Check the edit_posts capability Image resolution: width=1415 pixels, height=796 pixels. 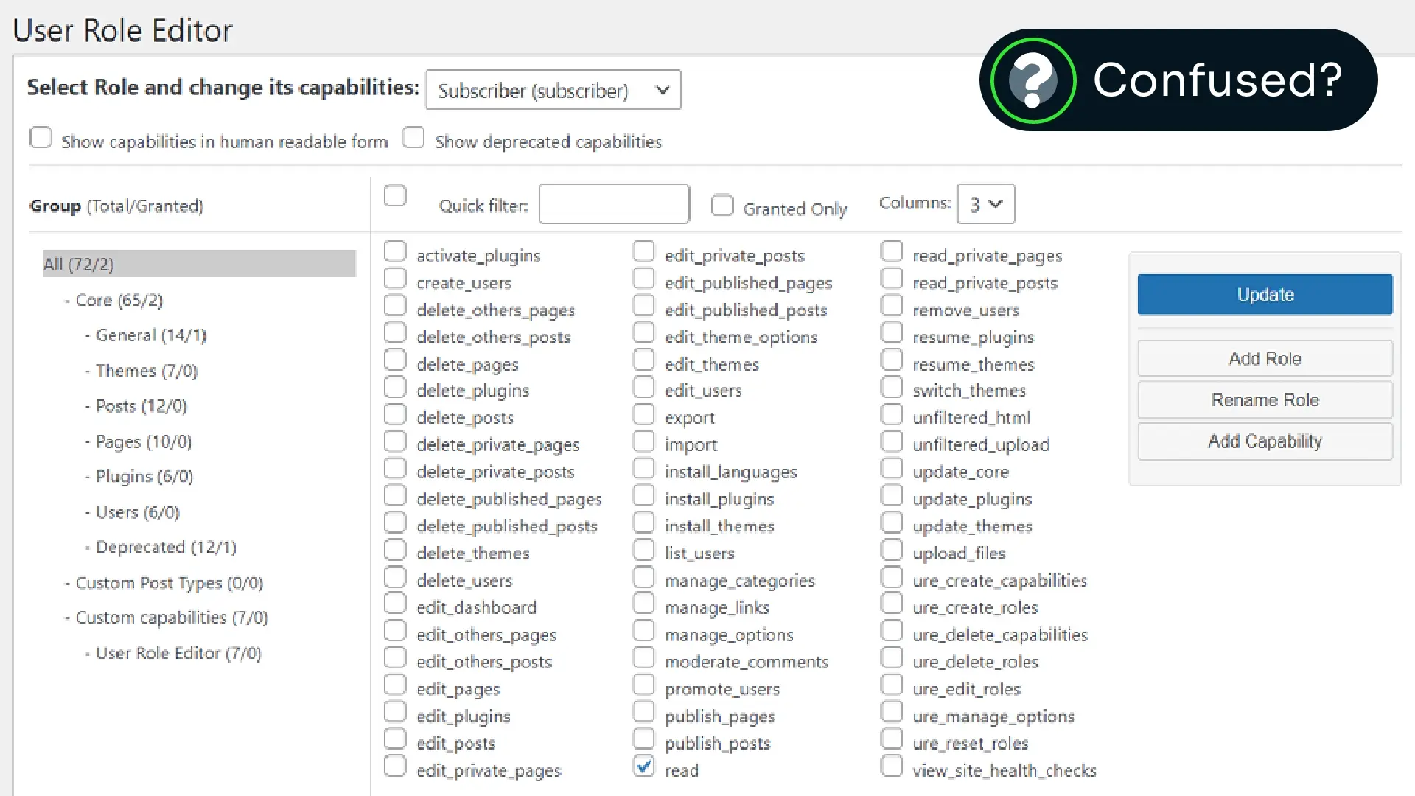(x=395, y=739)
